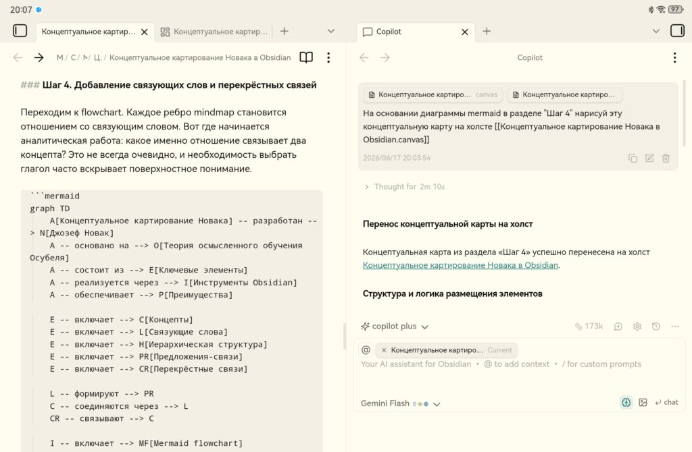
Task: Navigate forward in the note pane
Action: 39,57
